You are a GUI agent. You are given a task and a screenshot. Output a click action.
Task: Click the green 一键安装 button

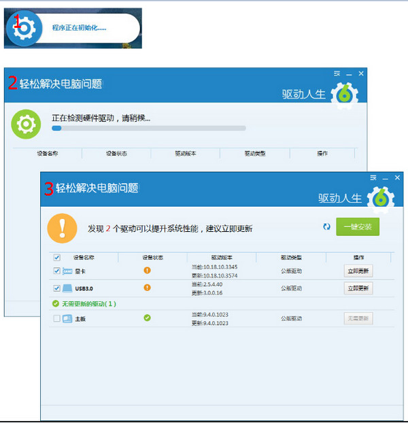358,226
